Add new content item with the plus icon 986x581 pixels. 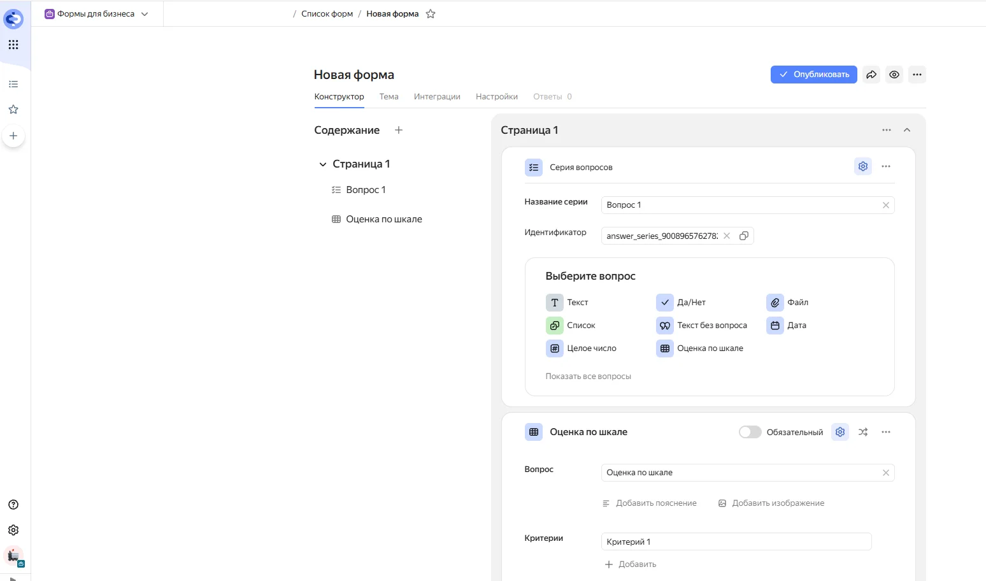pos(399,130)
